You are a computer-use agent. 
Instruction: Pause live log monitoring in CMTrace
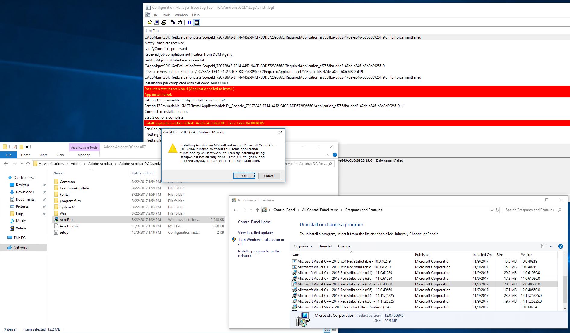pos(189,22)
